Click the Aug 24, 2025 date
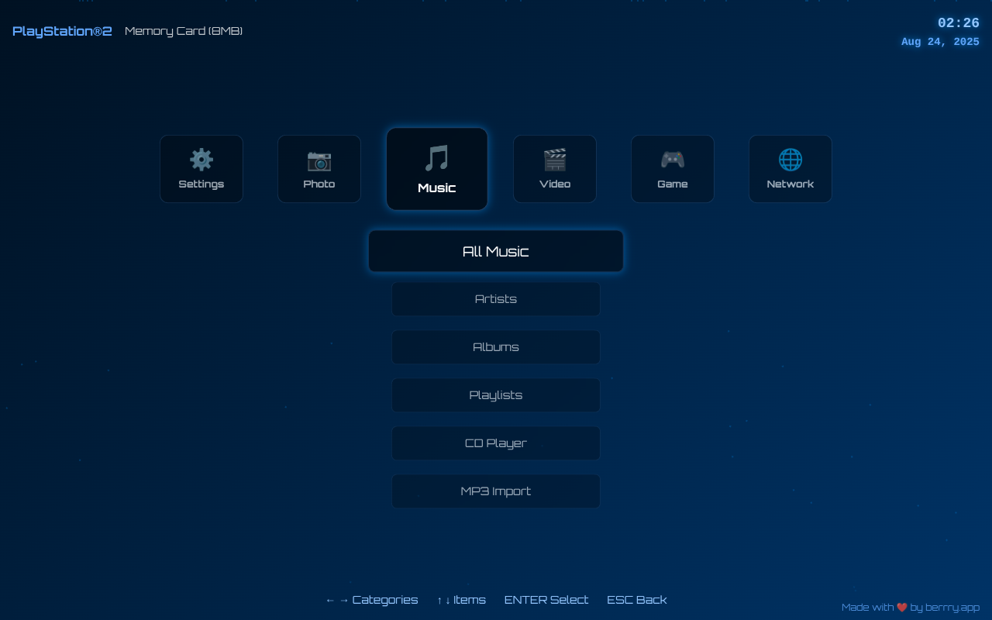Screen dimensions: 992x620 click(940, 41)
